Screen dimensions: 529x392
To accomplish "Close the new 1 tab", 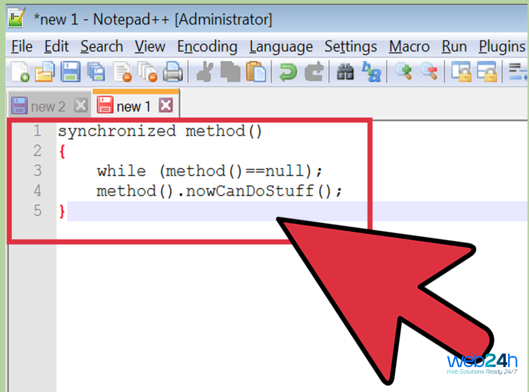I will click(166, 105).
